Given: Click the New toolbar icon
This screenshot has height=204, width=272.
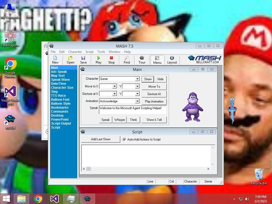Looking at the screenshot, I should tap(55, 60).
